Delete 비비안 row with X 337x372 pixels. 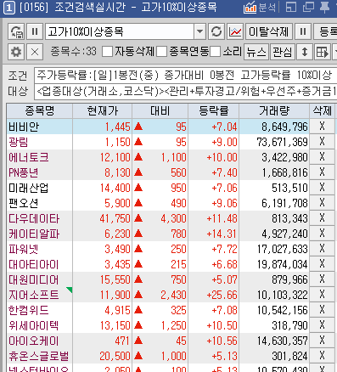coord(322,127)
